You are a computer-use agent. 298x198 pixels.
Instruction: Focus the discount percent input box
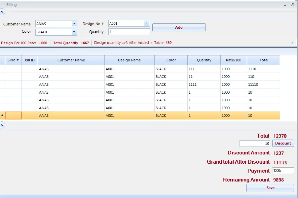point(255,144)
